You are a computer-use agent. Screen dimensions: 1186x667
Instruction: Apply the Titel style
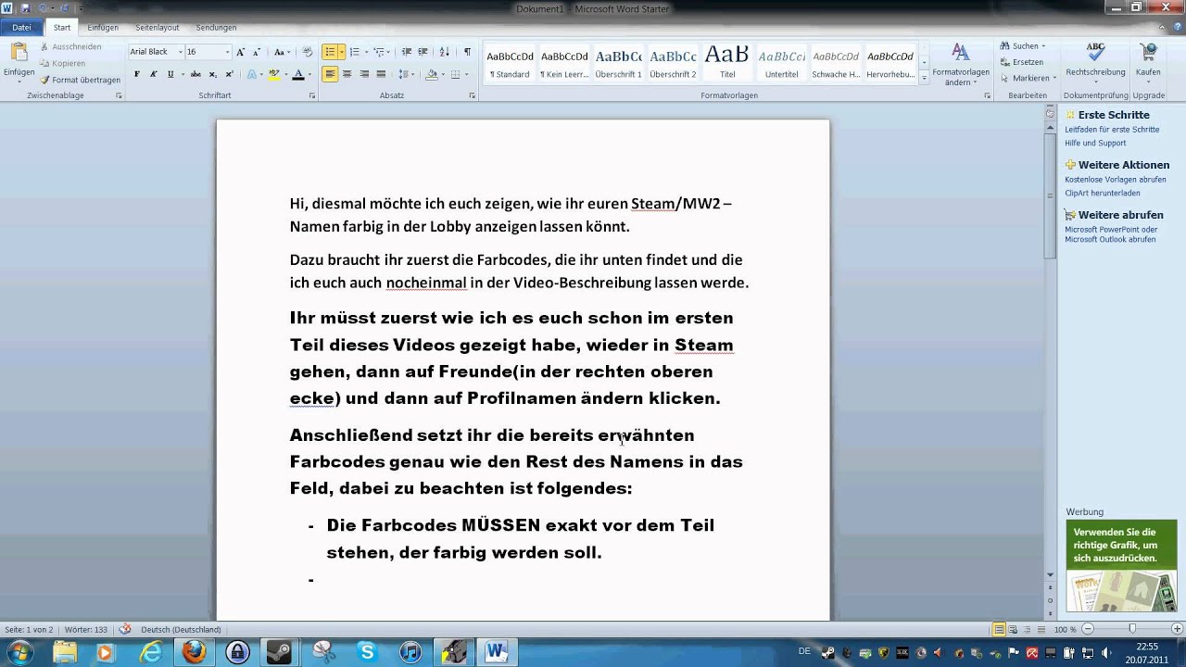point(727,63)
